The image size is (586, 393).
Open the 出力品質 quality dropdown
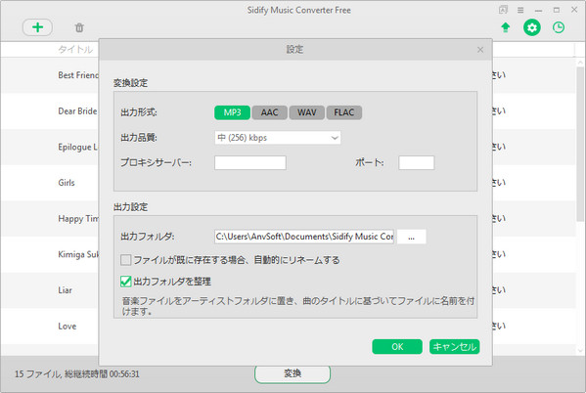click(x=277, y=138)
